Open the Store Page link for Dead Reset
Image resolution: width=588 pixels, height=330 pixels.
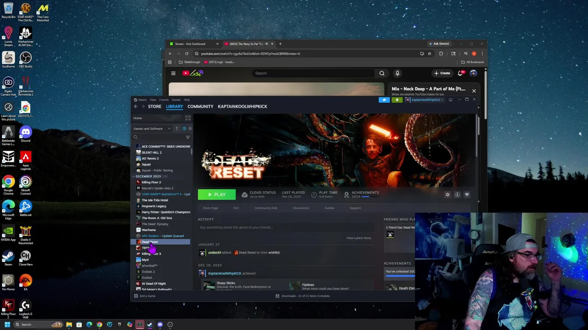click(210, 208)
